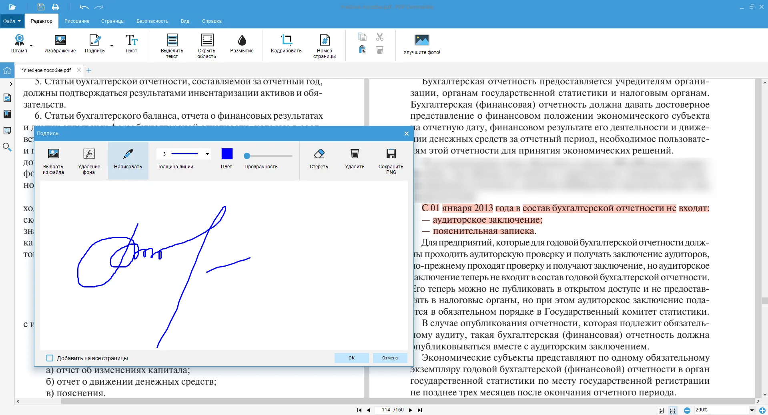The image size is (768, 415).
Task: Open the zoom level 200% dropdown
Action: pos(752,410)
